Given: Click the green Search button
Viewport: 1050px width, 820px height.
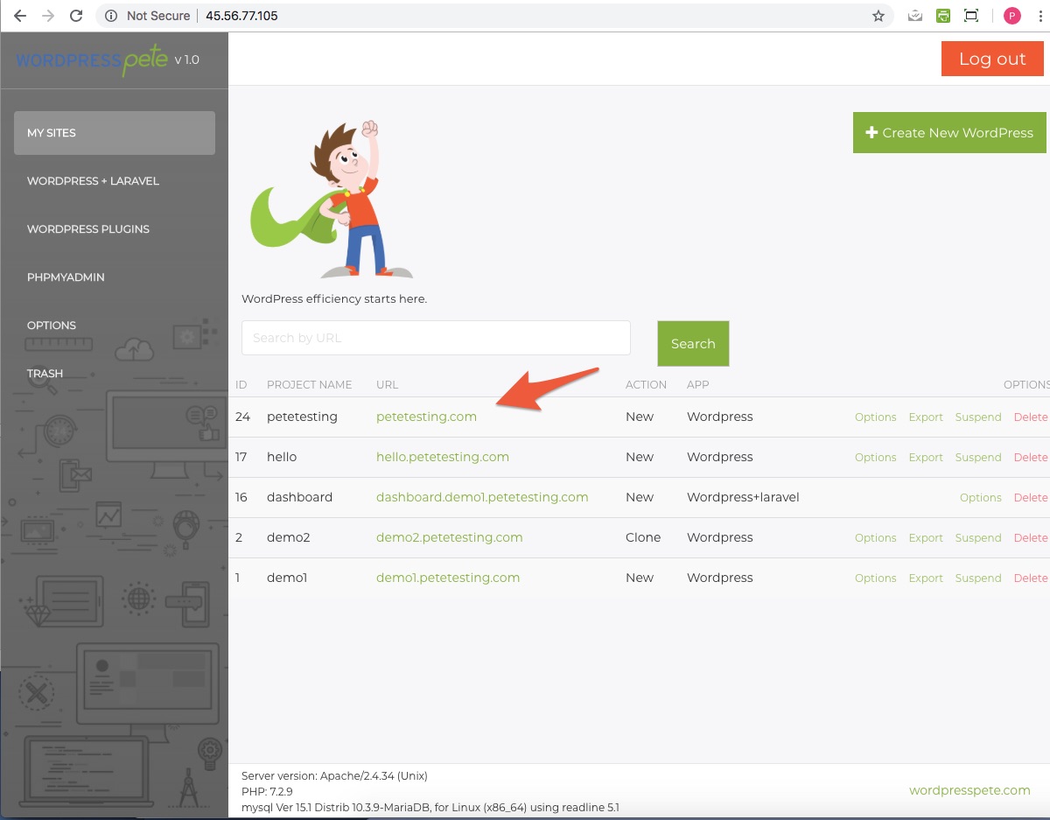Looking at the screenshot, I should click(693, 344).
